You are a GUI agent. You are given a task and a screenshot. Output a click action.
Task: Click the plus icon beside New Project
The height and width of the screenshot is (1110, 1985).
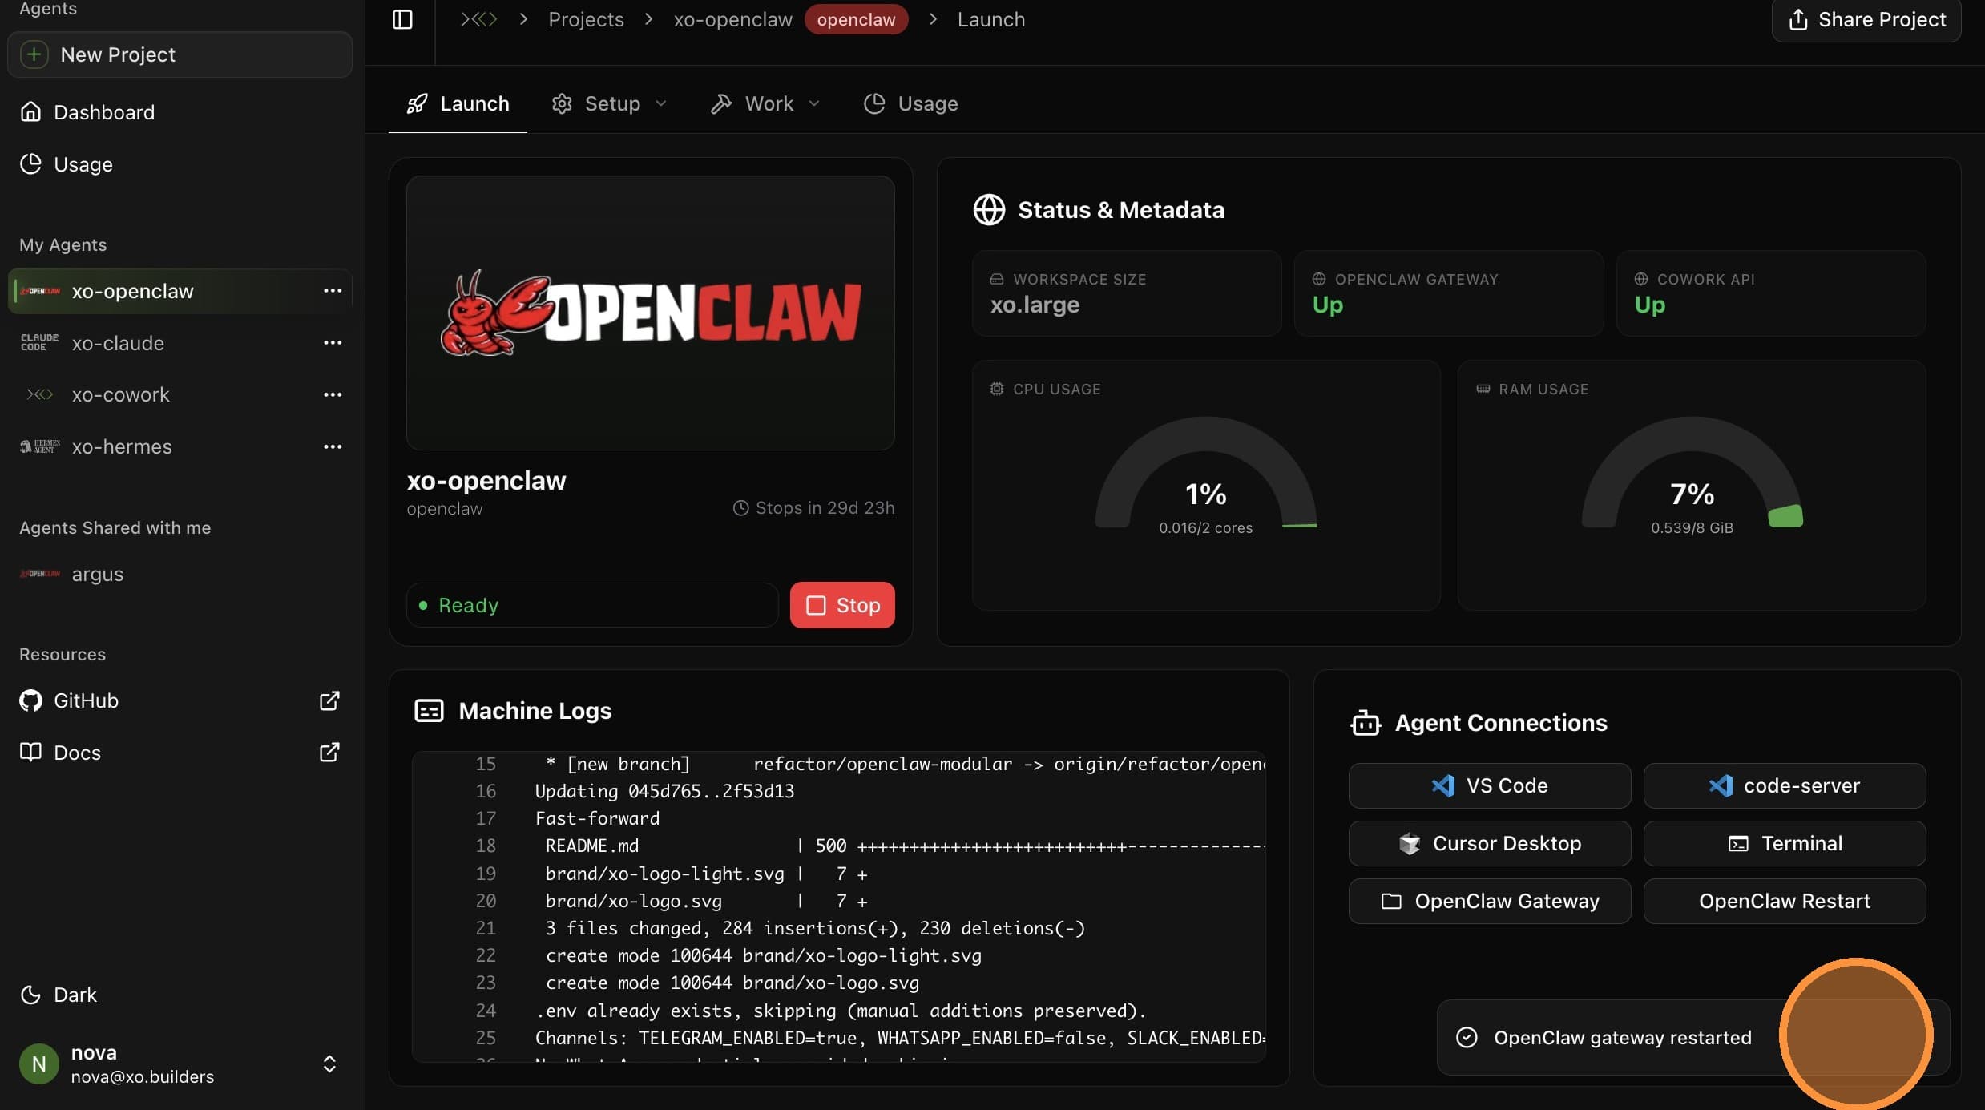[34, 54]
